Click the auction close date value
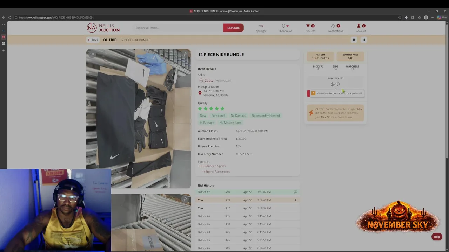 tap(252, 131)
